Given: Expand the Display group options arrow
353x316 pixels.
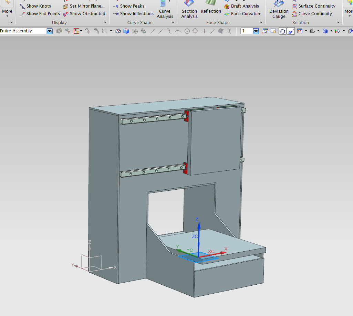Looking at the screenshot, I should point(105,23).
